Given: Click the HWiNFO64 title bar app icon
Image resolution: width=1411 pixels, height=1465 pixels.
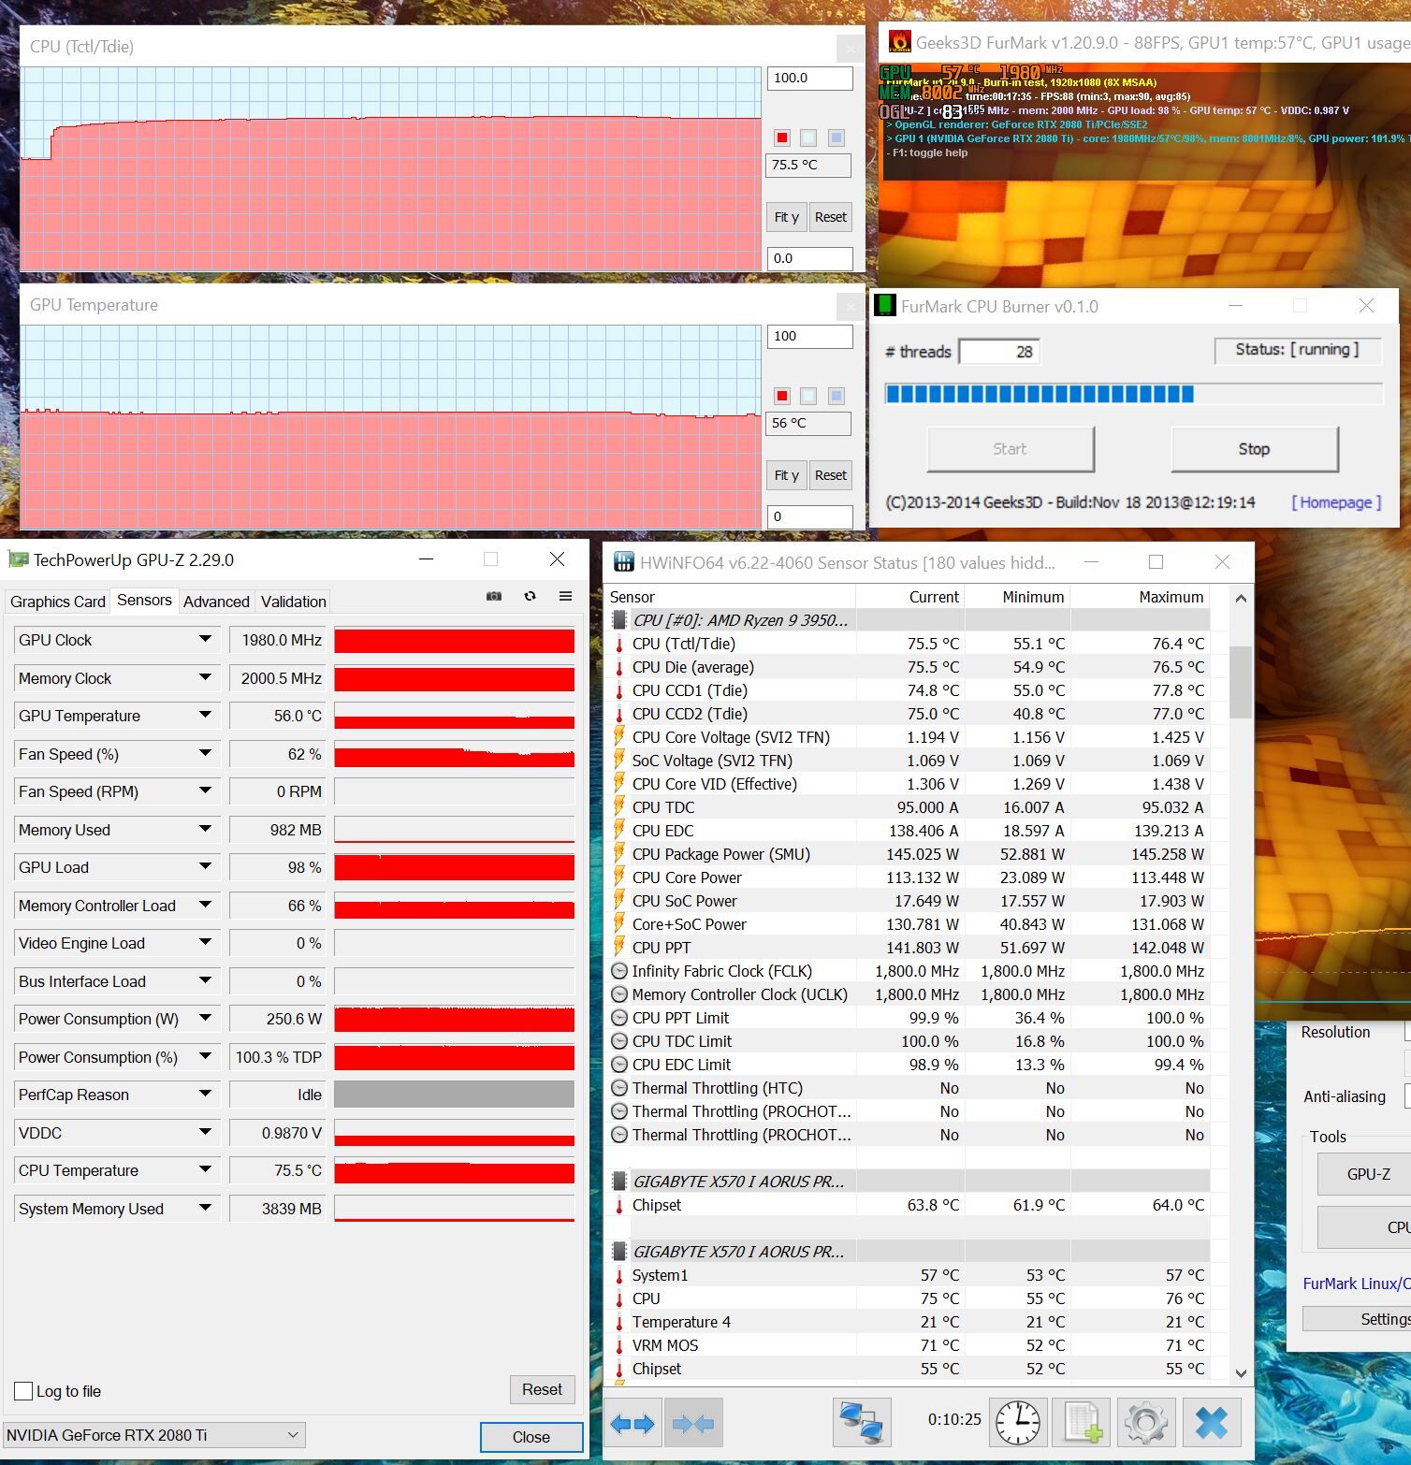Looking at the screenshot, I should 623,562.
